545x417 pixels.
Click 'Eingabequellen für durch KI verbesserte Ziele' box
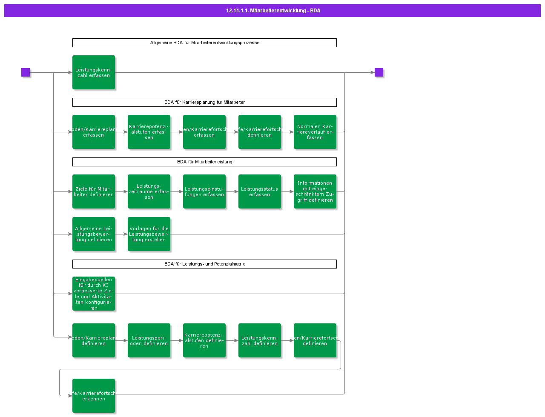pos(94,293)
